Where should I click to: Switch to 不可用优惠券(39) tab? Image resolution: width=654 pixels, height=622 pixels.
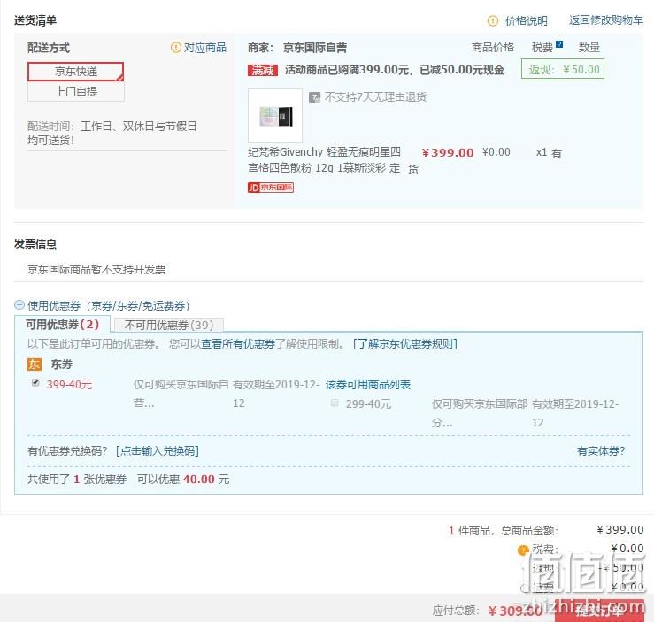(x=169, y=325)
